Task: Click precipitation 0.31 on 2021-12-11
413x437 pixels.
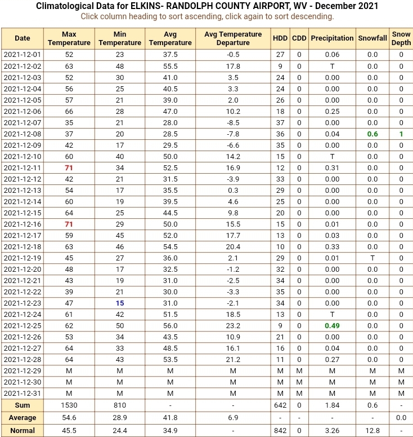Action: [332, 168]
